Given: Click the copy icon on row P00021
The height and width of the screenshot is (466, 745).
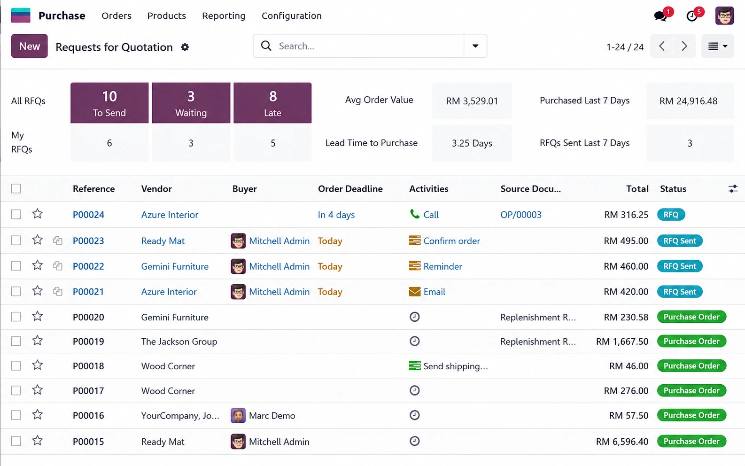Looking at the screenshot, I should click(x=58, y=291).
